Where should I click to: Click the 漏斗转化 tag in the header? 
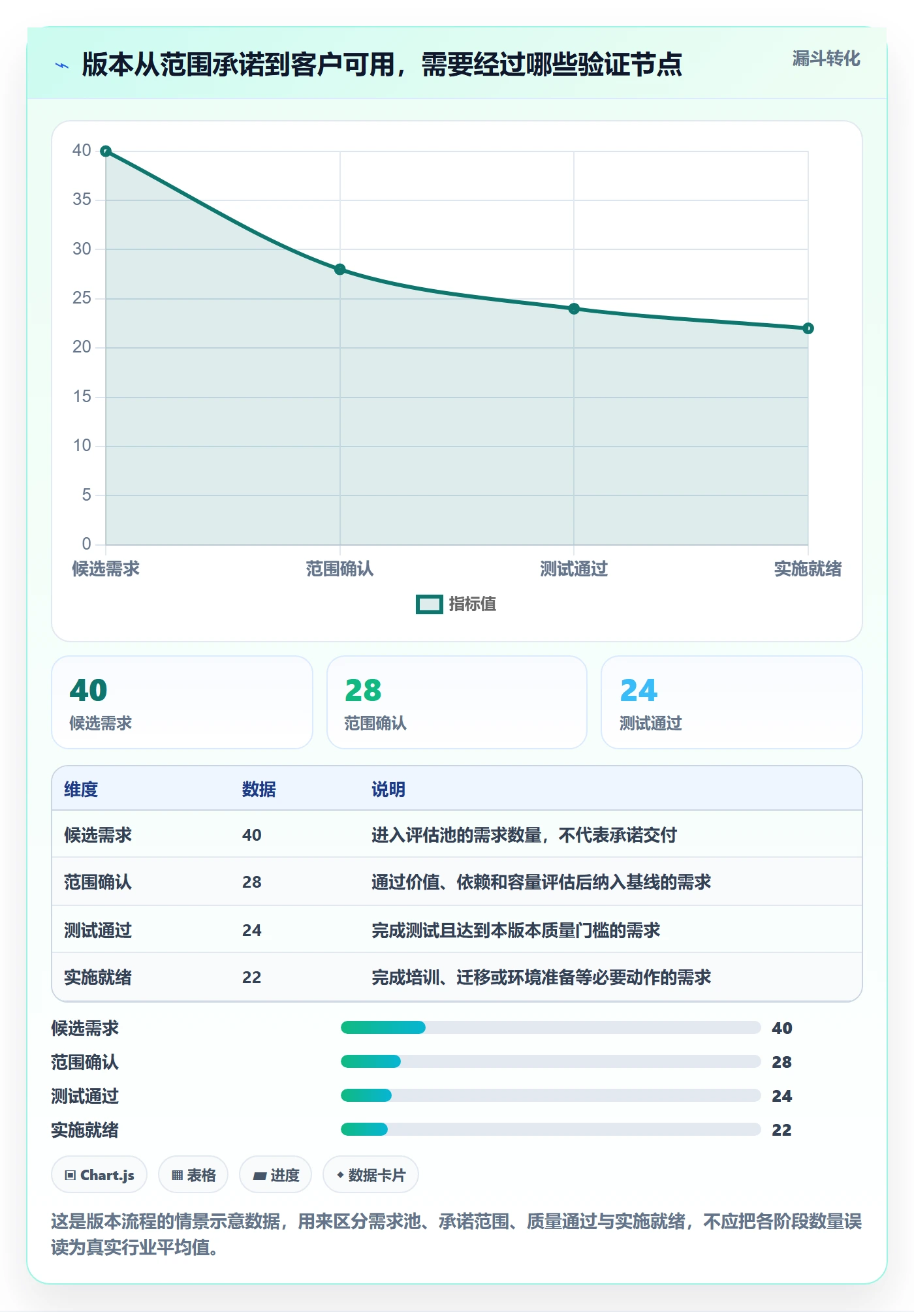tap(826, 59)
